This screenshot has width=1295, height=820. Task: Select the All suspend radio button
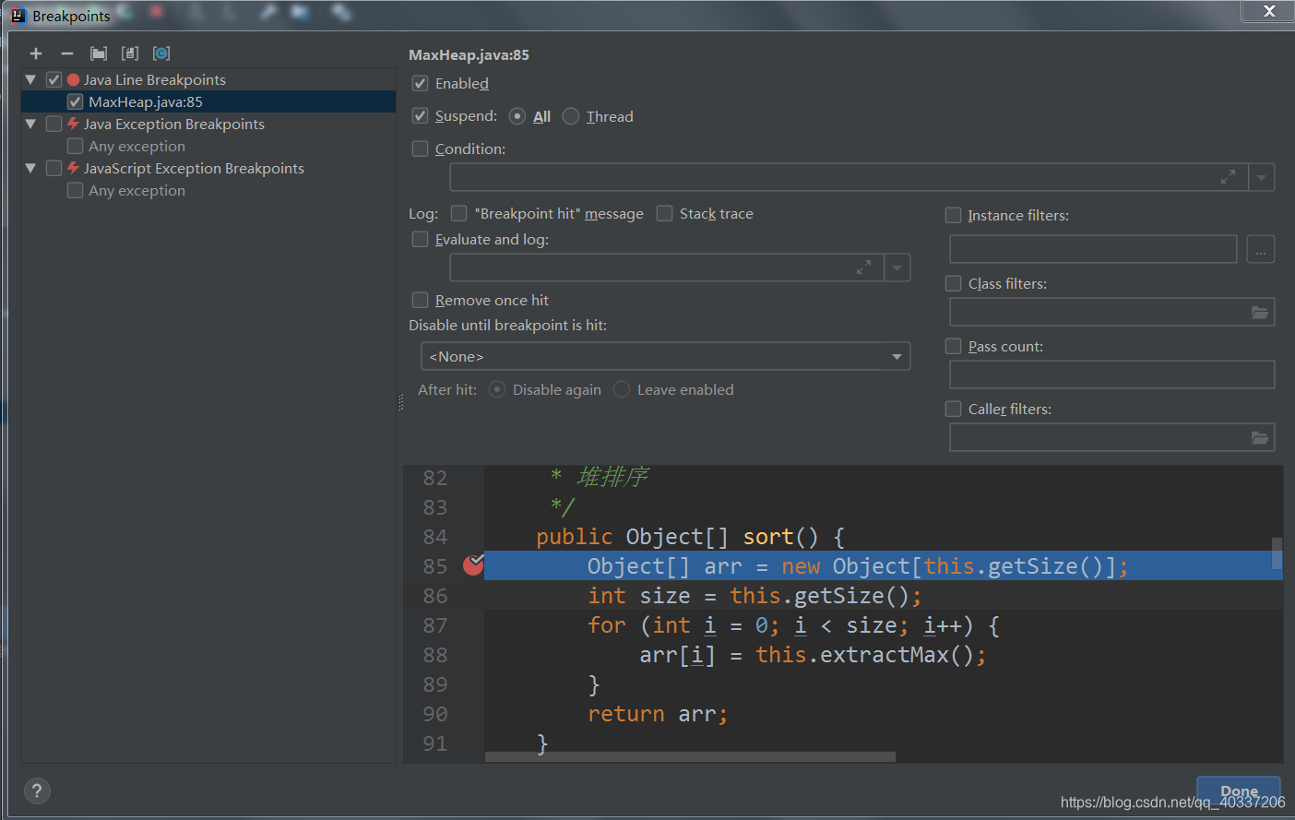click(x=517, y=116)
